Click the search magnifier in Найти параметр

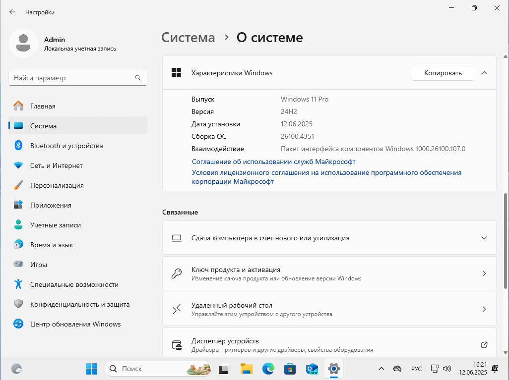point(138,78)
